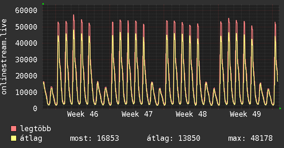Click the átlag: 13850 statistic

pos(173,139)
